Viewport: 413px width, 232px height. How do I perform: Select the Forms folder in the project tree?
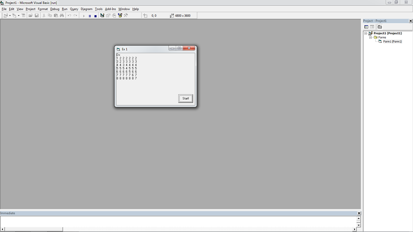[382, 37]
